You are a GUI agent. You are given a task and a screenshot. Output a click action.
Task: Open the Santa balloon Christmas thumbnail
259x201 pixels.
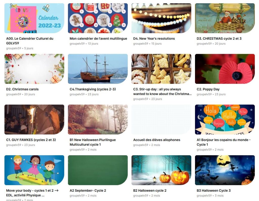tap(225, 18)
